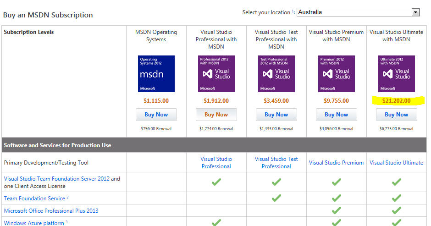
Task: Click Team Foundation Service checkmark under Ultimate
Action: click(x=396, y=198)
